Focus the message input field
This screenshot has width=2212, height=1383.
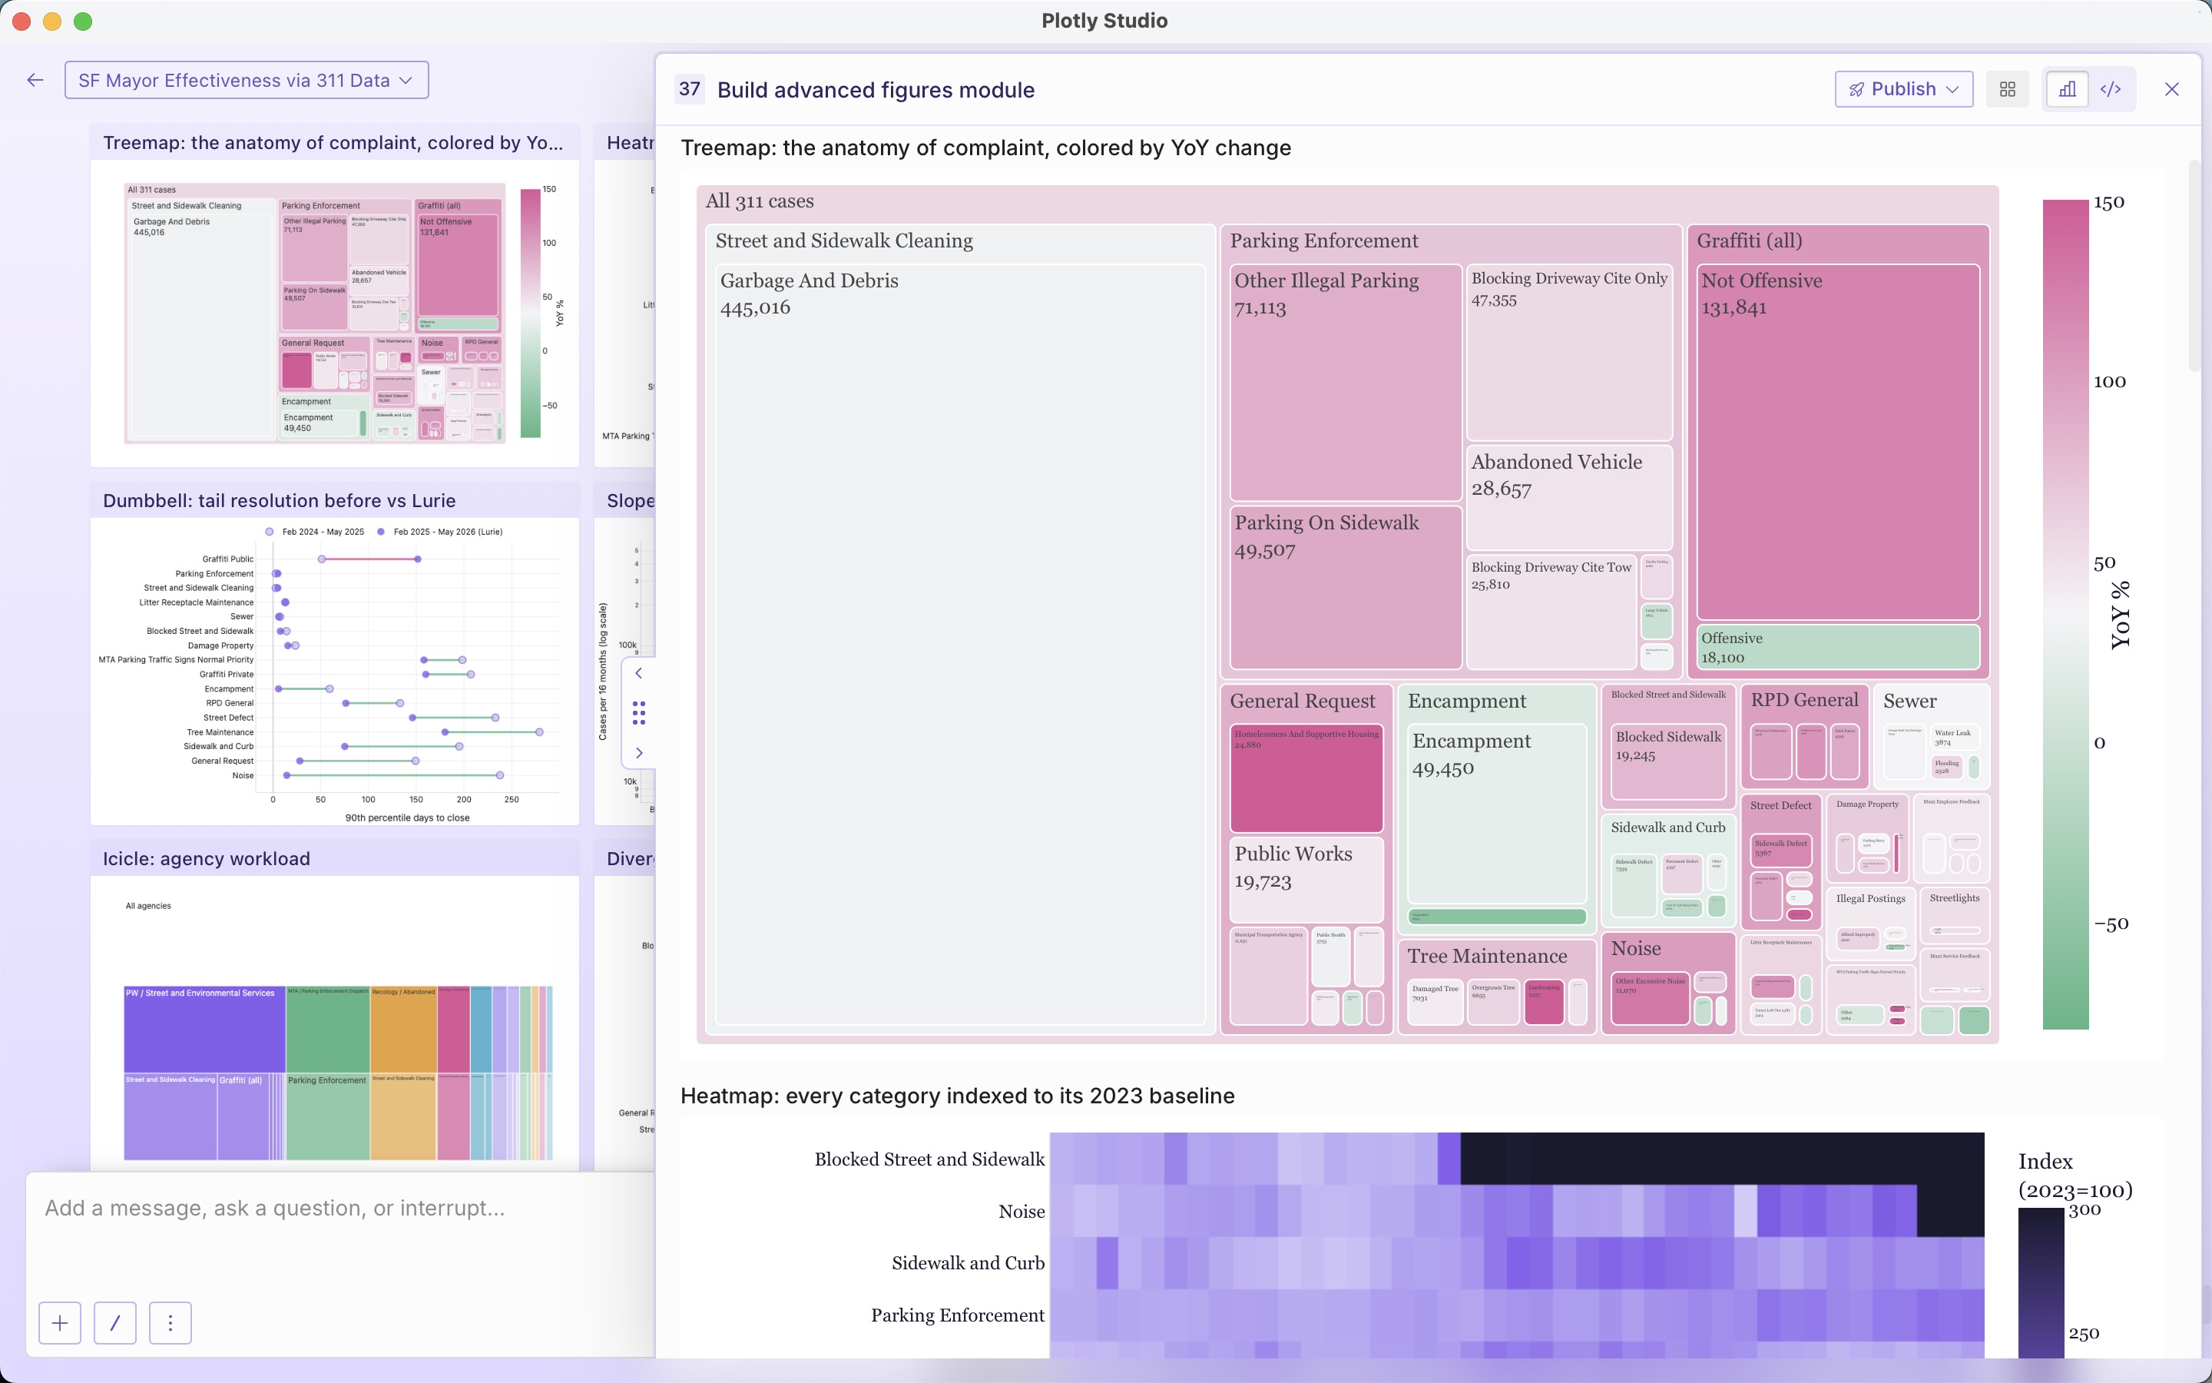[x=340, y=1209]
